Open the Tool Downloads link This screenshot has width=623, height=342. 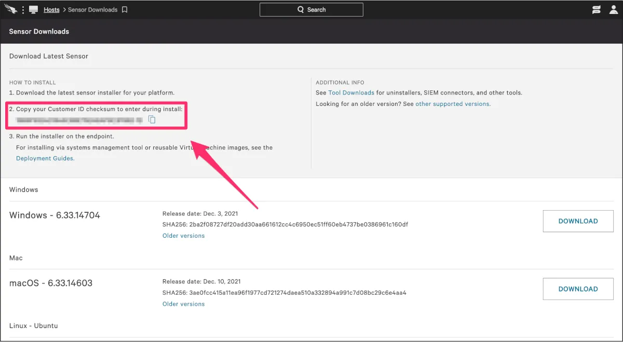[x=351, y=93]
